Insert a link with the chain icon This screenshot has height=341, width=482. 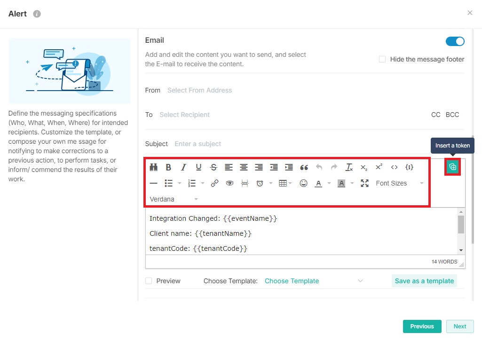coord(214,183)
